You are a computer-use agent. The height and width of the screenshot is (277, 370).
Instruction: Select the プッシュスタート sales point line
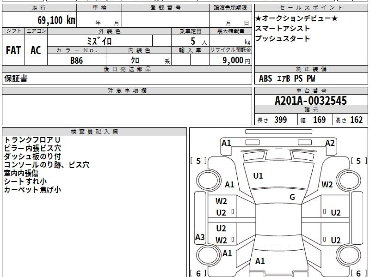[x=282, y=39]
